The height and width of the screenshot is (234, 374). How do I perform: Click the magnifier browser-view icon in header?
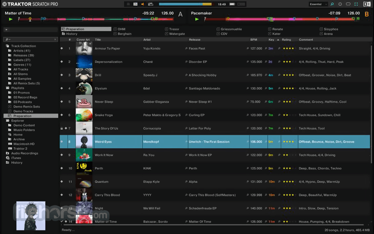[x=332, y=4]
